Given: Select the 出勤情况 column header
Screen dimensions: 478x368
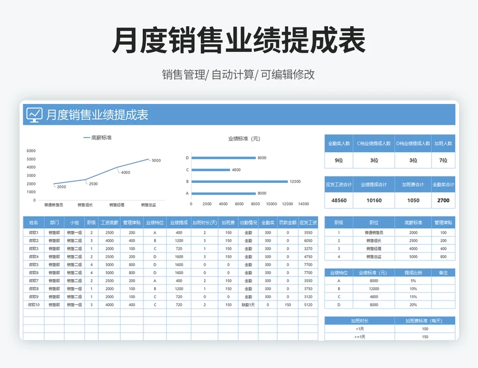Looking at the screenshot, I should pyautogui.click(x=248, y=223).
